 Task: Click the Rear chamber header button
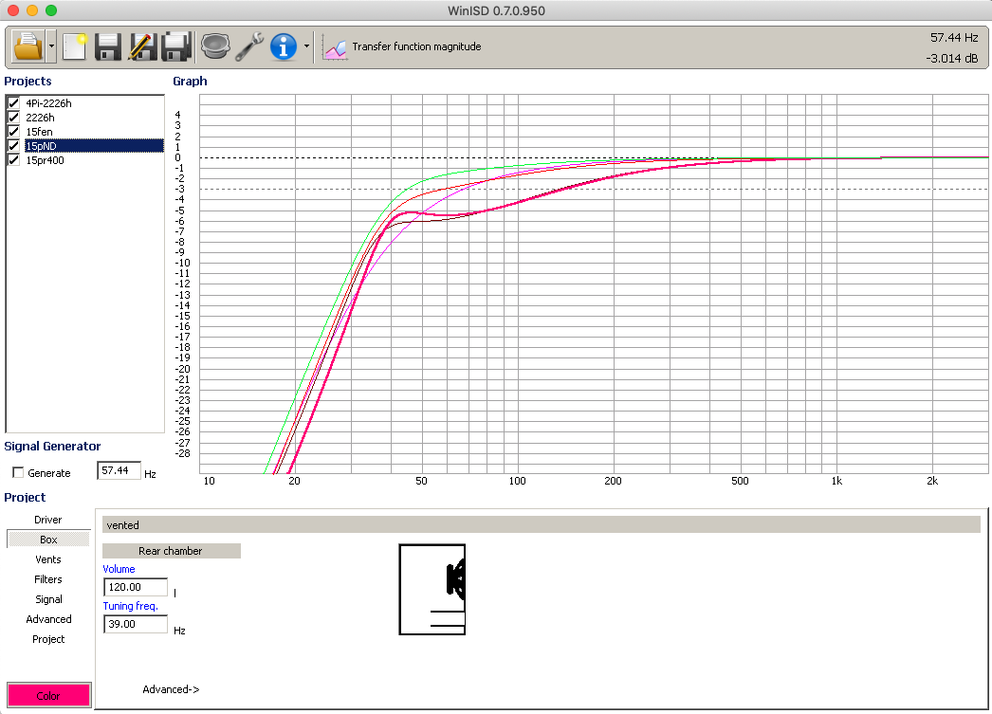(172, 551)
